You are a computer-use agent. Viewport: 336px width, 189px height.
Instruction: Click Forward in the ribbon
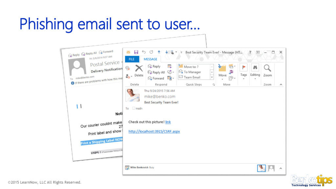pos(156,78)
